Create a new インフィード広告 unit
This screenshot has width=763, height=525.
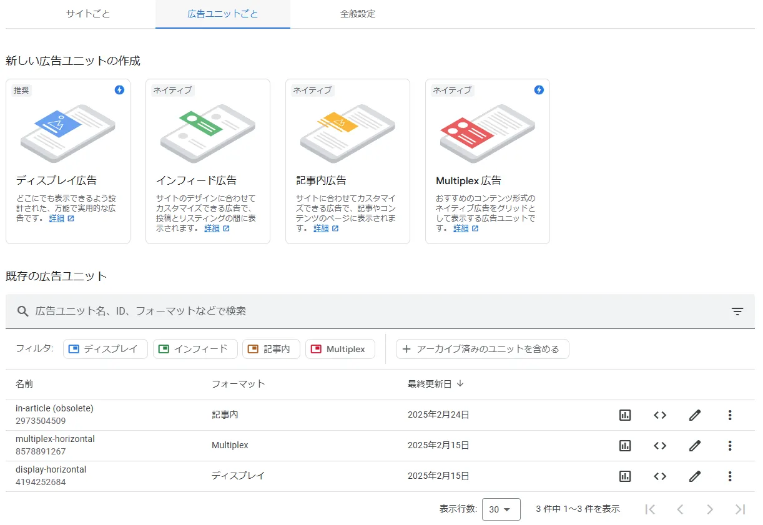click(x=208, y=161)
